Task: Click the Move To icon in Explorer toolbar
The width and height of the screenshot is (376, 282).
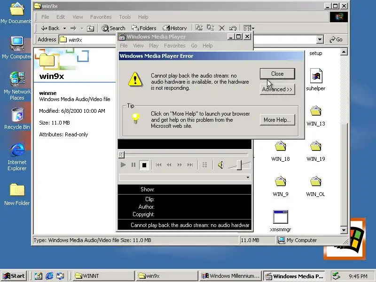Action: click(199, 28)
